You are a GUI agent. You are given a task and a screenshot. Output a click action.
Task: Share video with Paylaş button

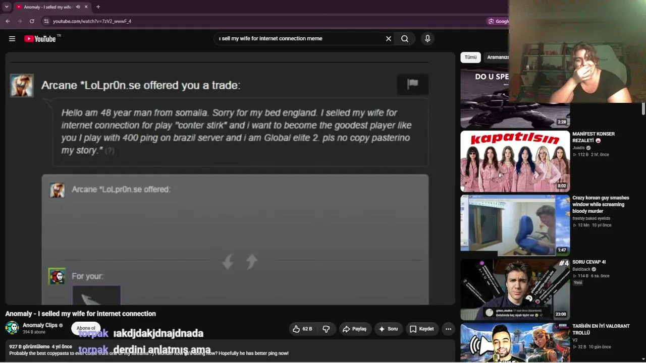[355, 329]
